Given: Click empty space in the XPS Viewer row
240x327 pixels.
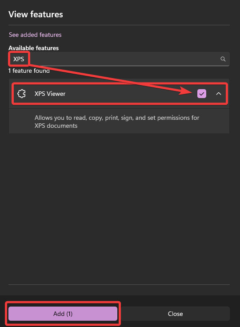Looking at the screenshot, I should click(129, 94).
